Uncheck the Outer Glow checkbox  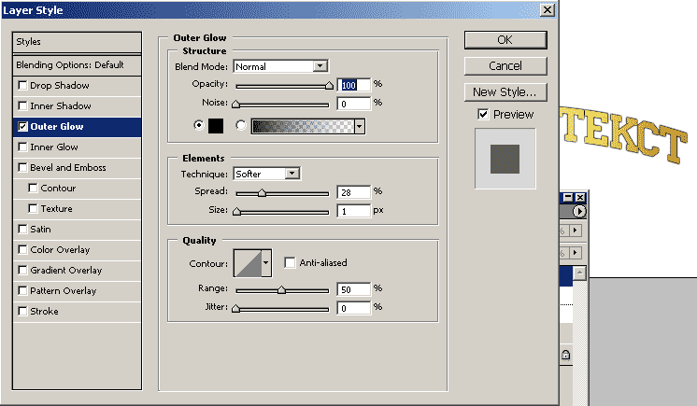(x=22, y=126)
